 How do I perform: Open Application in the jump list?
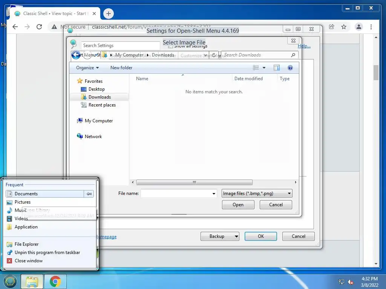pyautogui.click(x=26, y=227)
